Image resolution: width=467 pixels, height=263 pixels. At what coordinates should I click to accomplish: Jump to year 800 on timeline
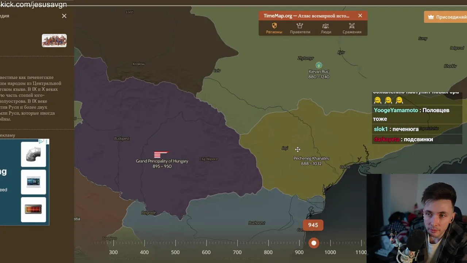point(268,252)
